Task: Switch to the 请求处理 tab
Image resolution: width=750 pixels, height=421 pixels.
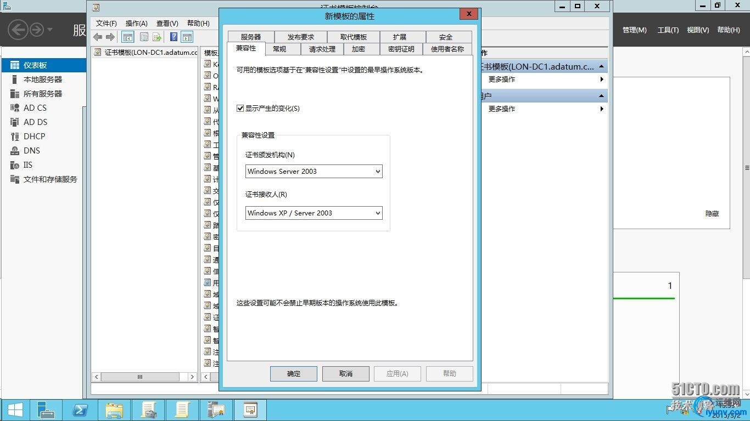Action: click(x=322, y=49)
